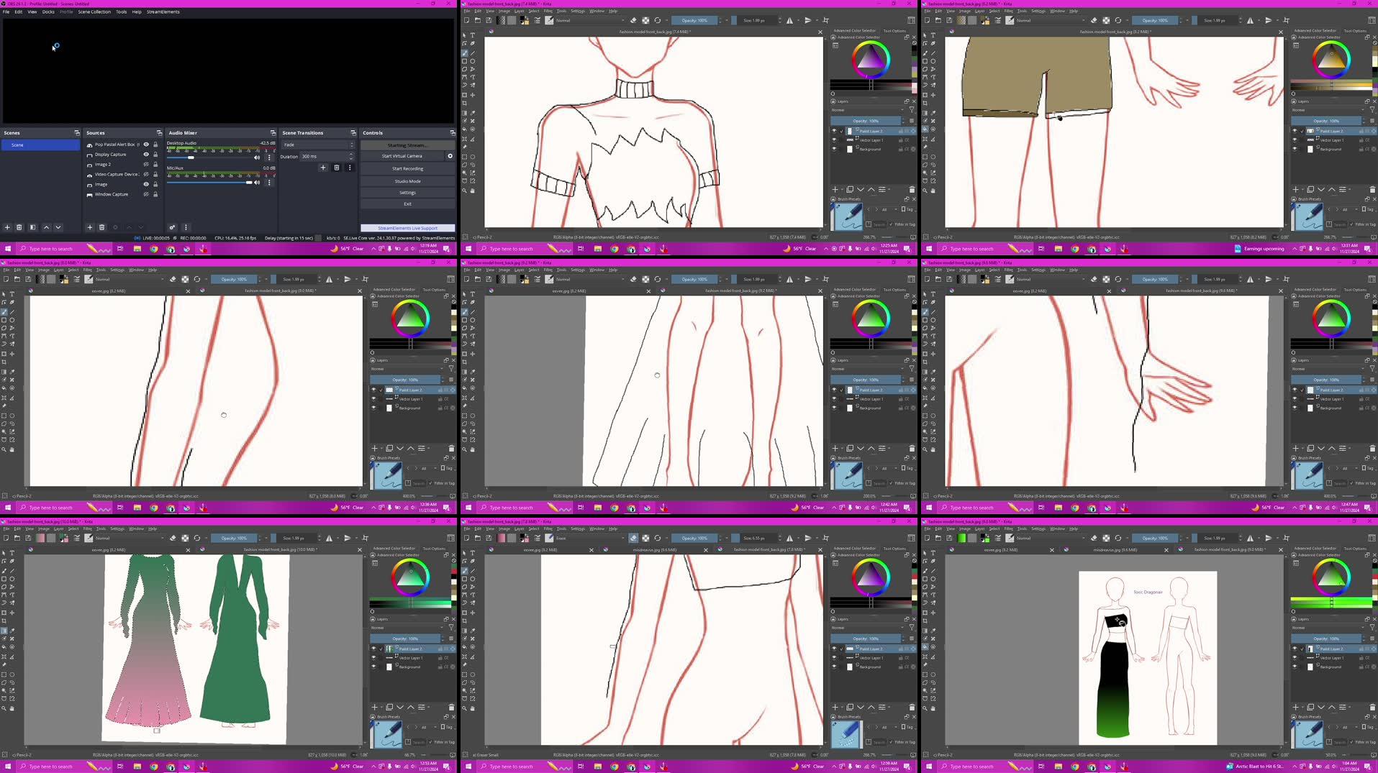Screen dimensions: 1378x773
Task: Open layer filter funnel in brown shorts Krita window
Action: 1372,110
